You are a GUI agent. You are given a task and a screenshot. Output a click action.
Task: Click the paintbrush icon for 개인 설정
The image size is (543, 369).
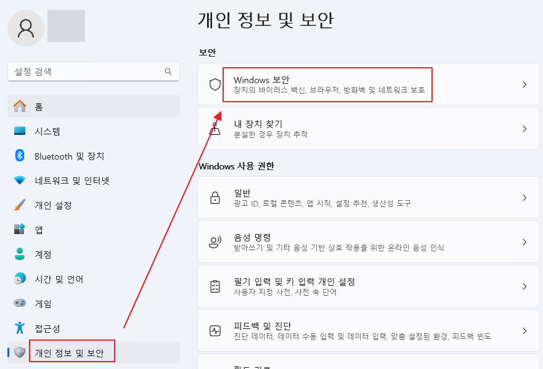pyautogui.click(x=20, y=205)
